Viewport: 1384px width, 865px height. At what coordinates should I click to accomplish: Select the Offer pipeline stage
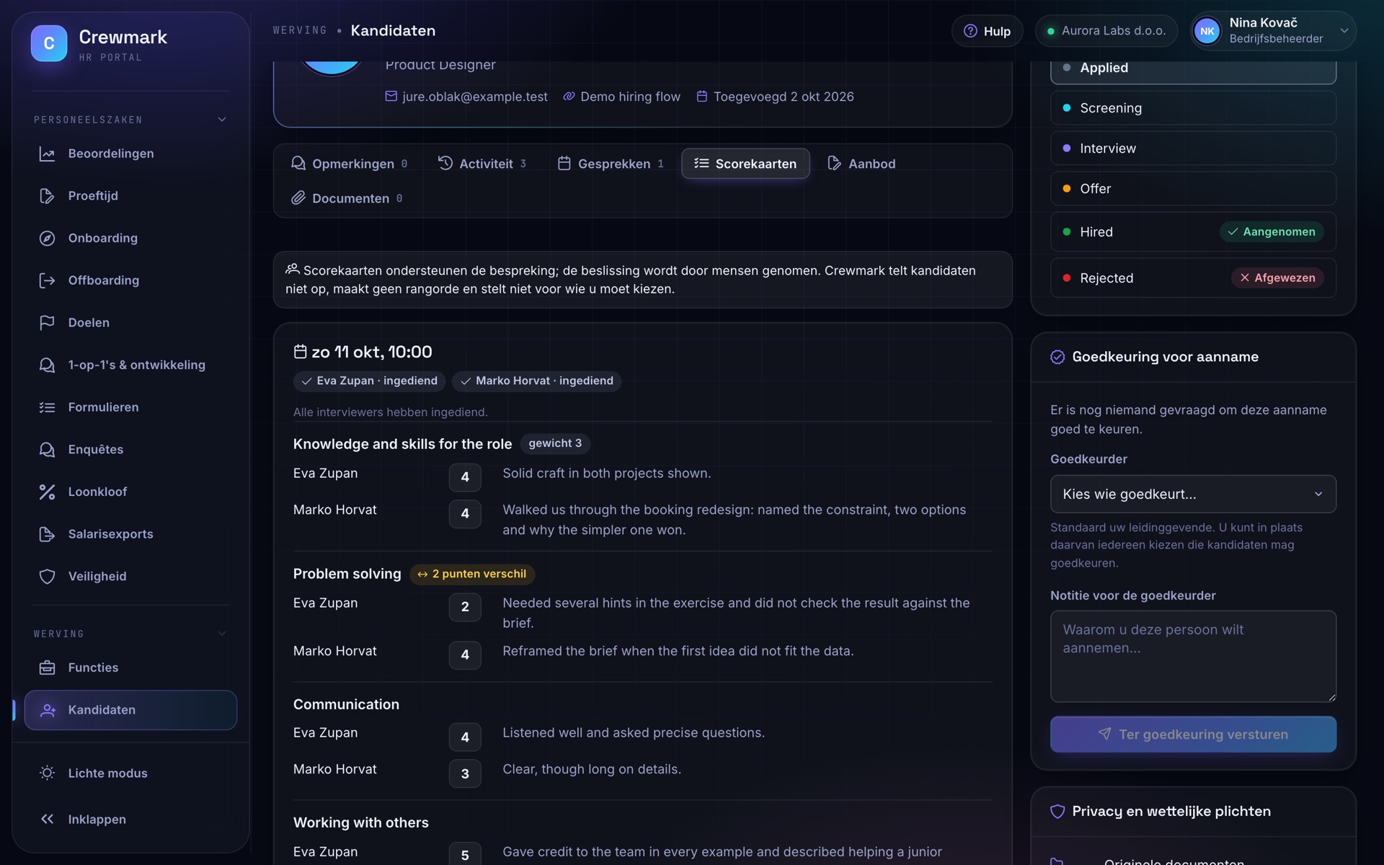(x=1193, y=189)
